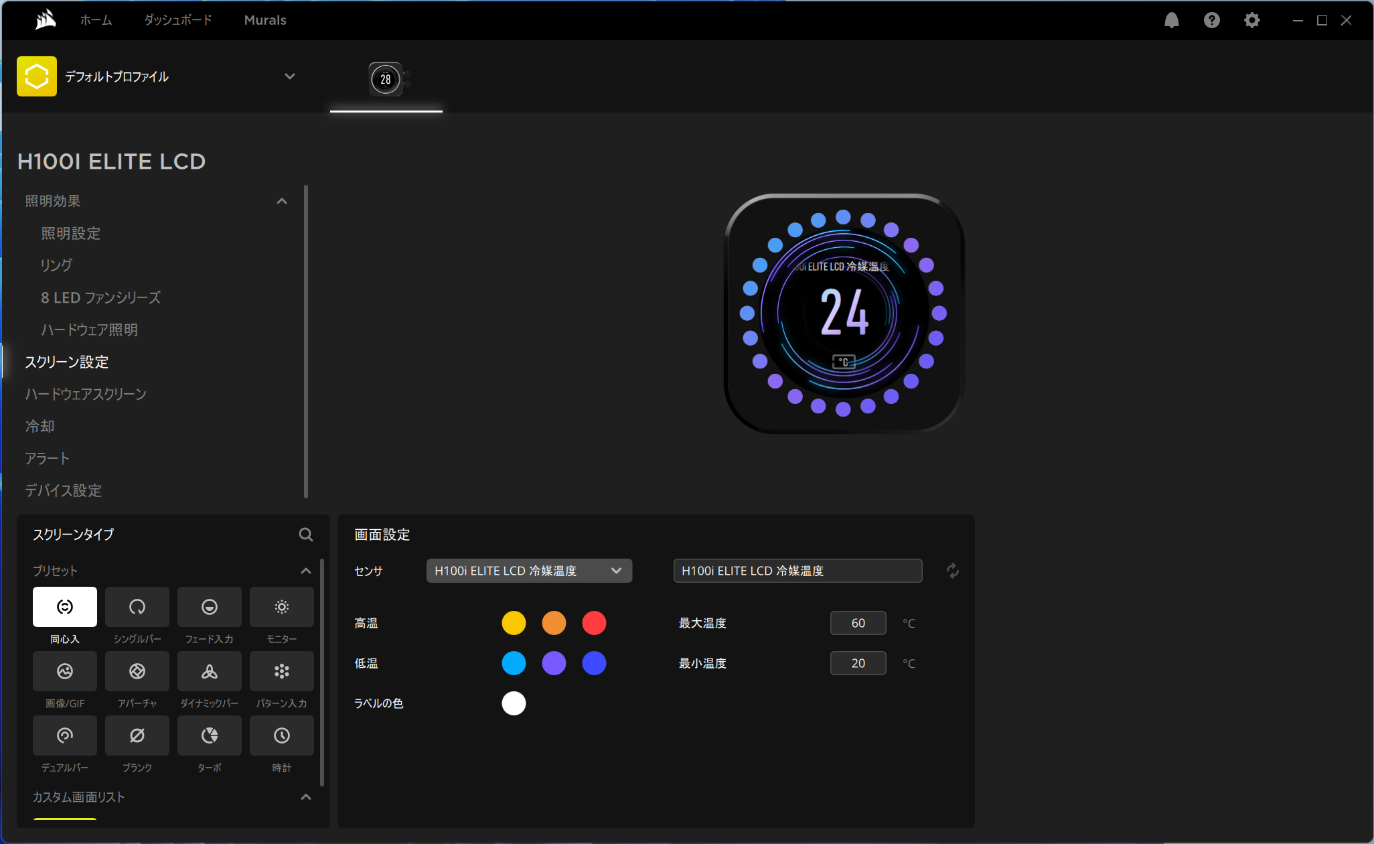Viewport: 1374px width, 844px height.
Task: Open 8 LED ファンシリーズ item
Action: 101,297
